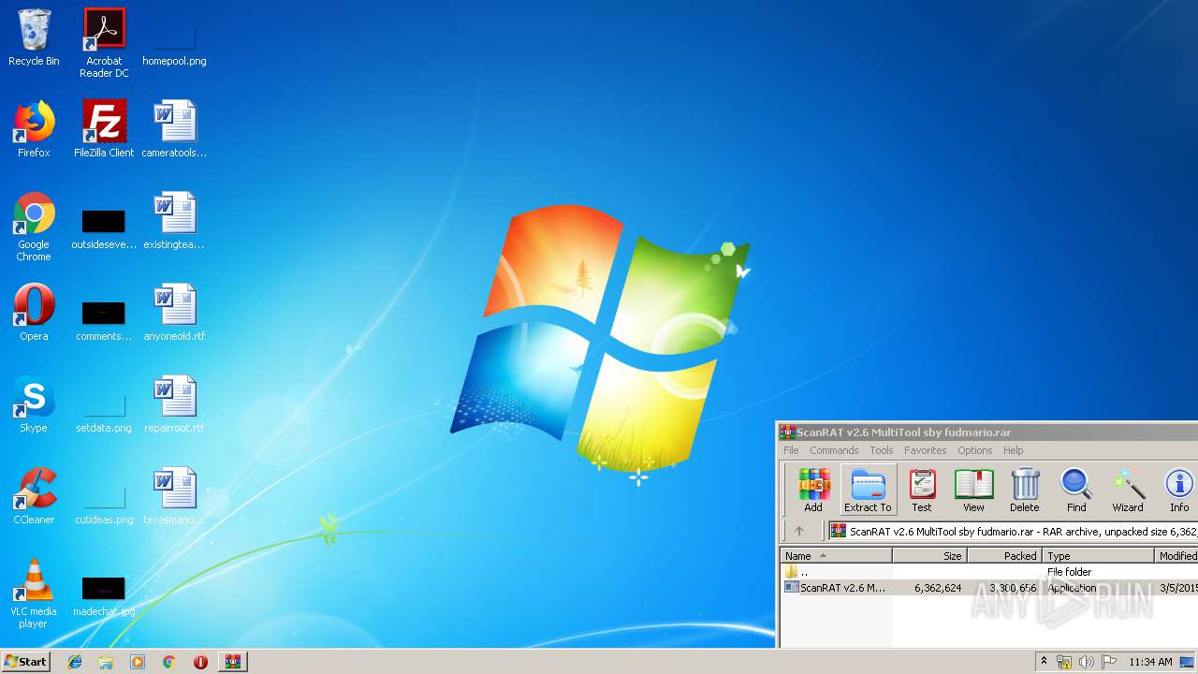Select repairroot.rtf document on desktop
Viewport: 1198px width, 674px height.
pos(174,404)
